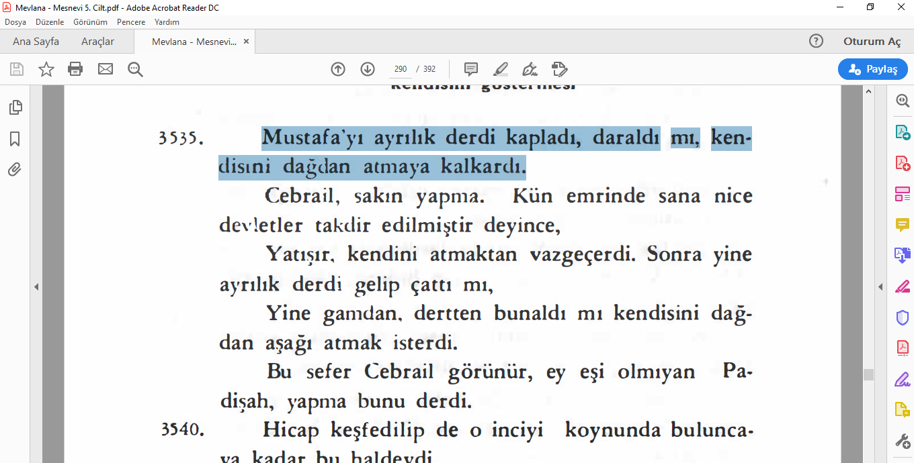
Task: Add a comment with speech bubble icon
Action: 471,69
